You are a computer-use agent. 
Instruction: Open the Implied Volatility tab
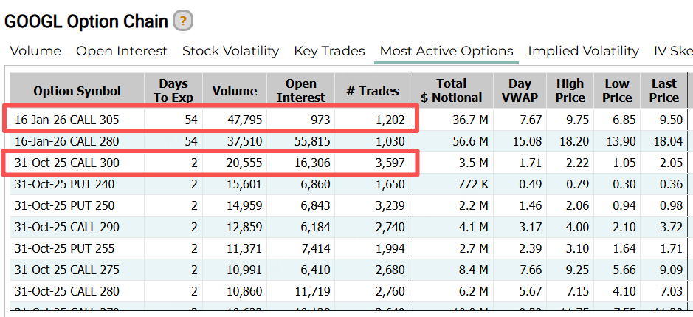click(x=584, y=51)
